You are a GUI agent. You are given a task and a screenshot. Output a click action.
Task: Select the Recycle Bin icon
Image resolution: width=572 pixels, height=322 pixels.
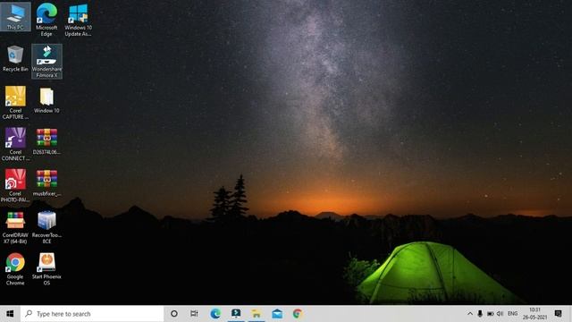tap(15, 58)
